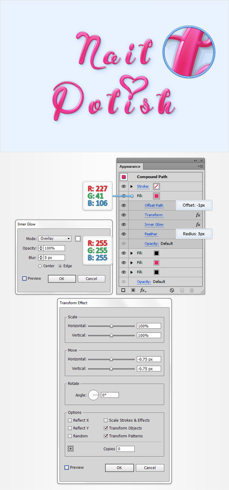Click fx icon on Transform row
This screenshot has height=490, width=229.
tap(198, 215)
